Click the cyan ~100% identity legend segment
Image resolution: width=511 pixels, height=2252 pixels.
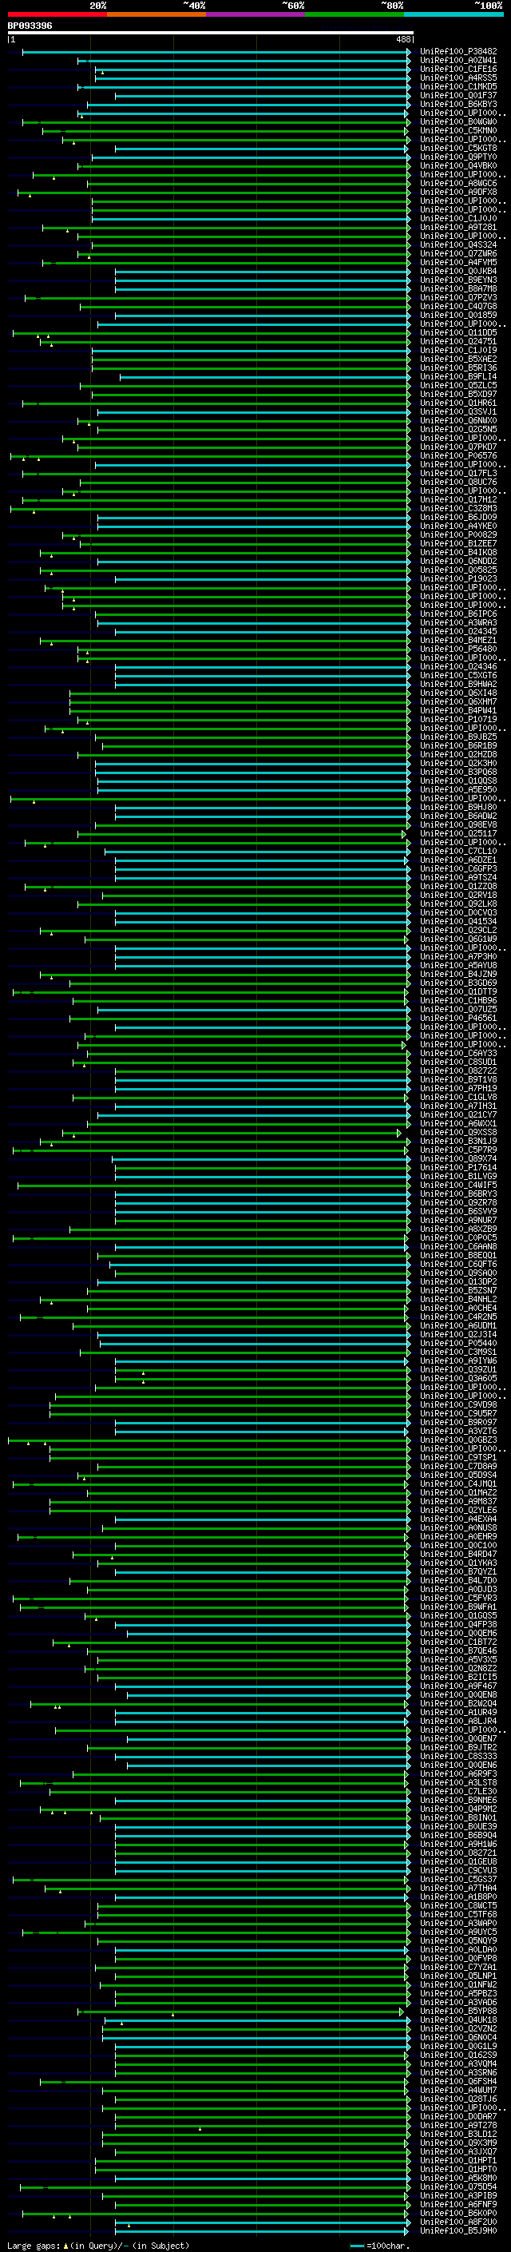point(454,14)
